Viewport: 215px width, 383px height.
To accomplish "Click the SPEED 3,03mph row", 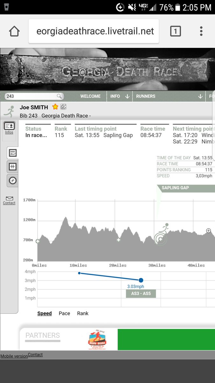I will (184, 176).
